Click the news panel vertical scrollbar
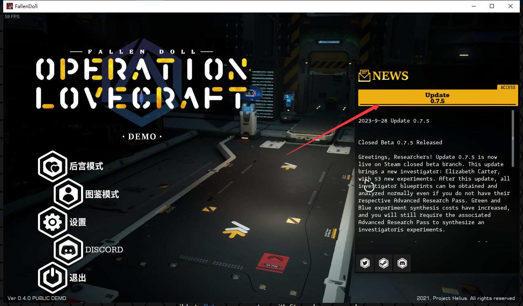The image size is (523, 306). click(513, 138)
